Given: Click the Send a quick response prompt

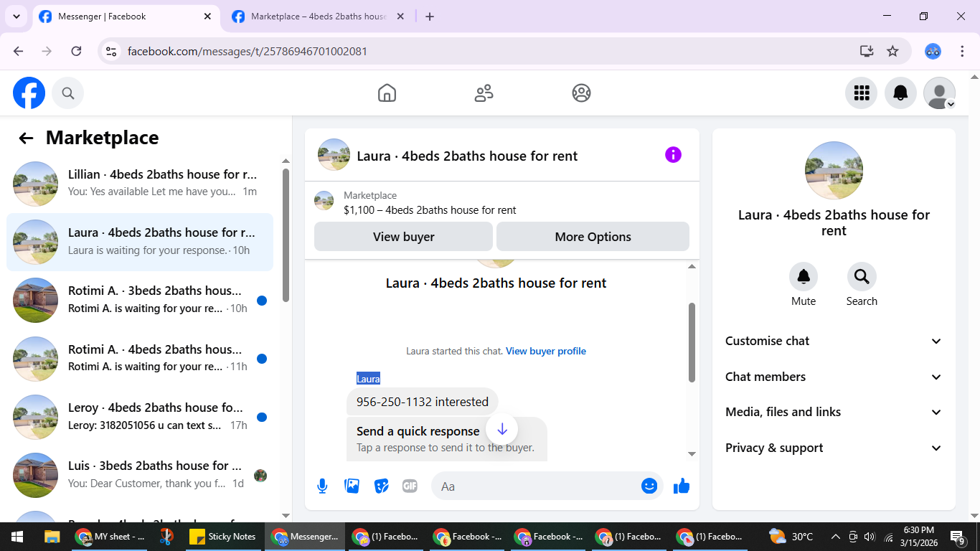Looking at the screenshot, I should coord(447,438).
